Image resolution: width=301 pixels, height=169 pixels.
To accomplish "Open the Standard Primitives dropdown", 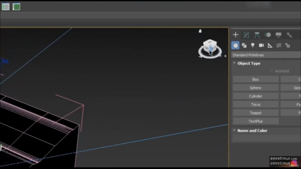I will (266, 55).
